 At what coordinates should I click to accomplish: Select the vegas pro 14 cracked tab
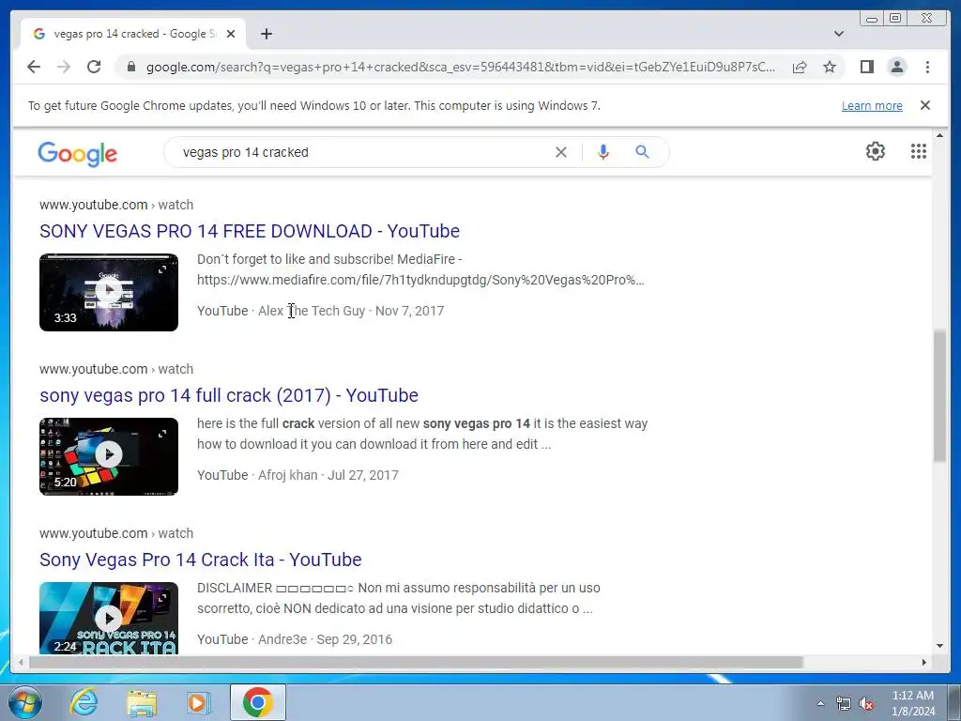133,34
